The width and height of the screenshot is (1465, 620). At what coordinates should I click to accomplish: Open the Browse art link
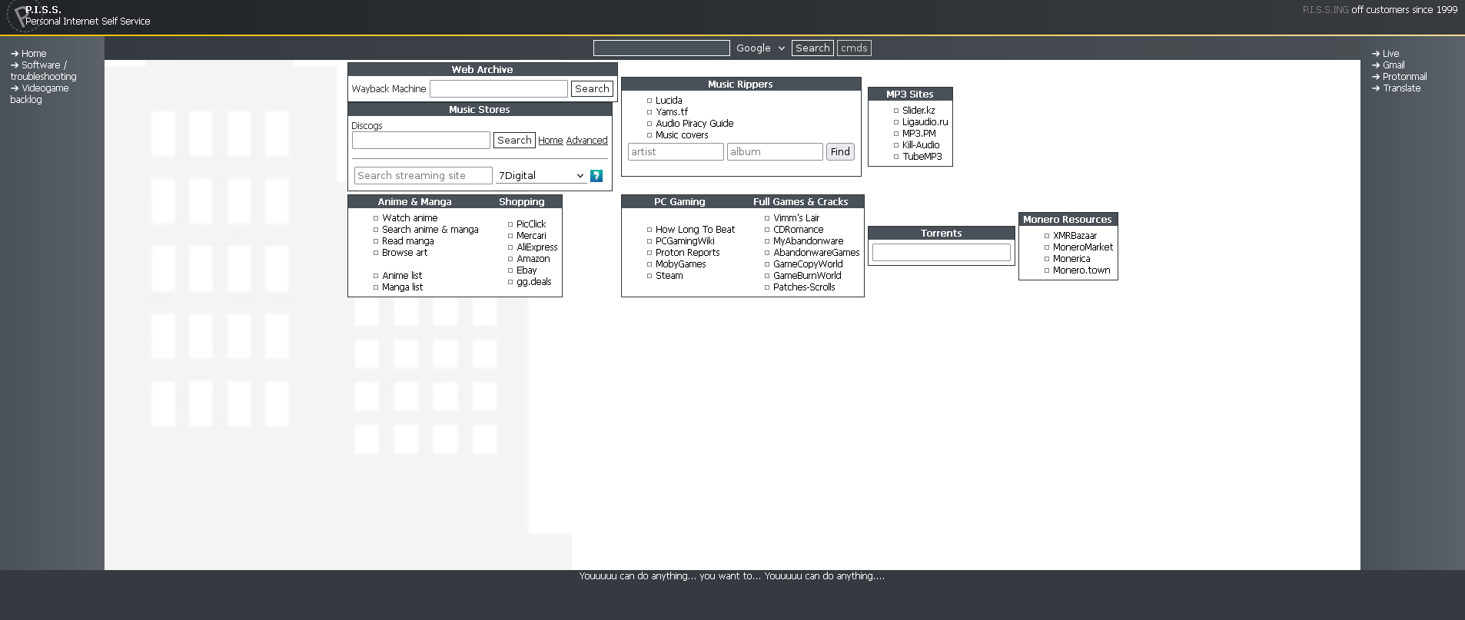(404, 253)
